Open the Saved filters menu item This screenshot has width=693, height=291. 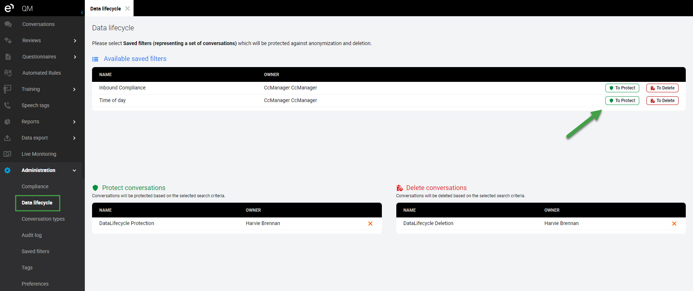click(x=35, y=251)
